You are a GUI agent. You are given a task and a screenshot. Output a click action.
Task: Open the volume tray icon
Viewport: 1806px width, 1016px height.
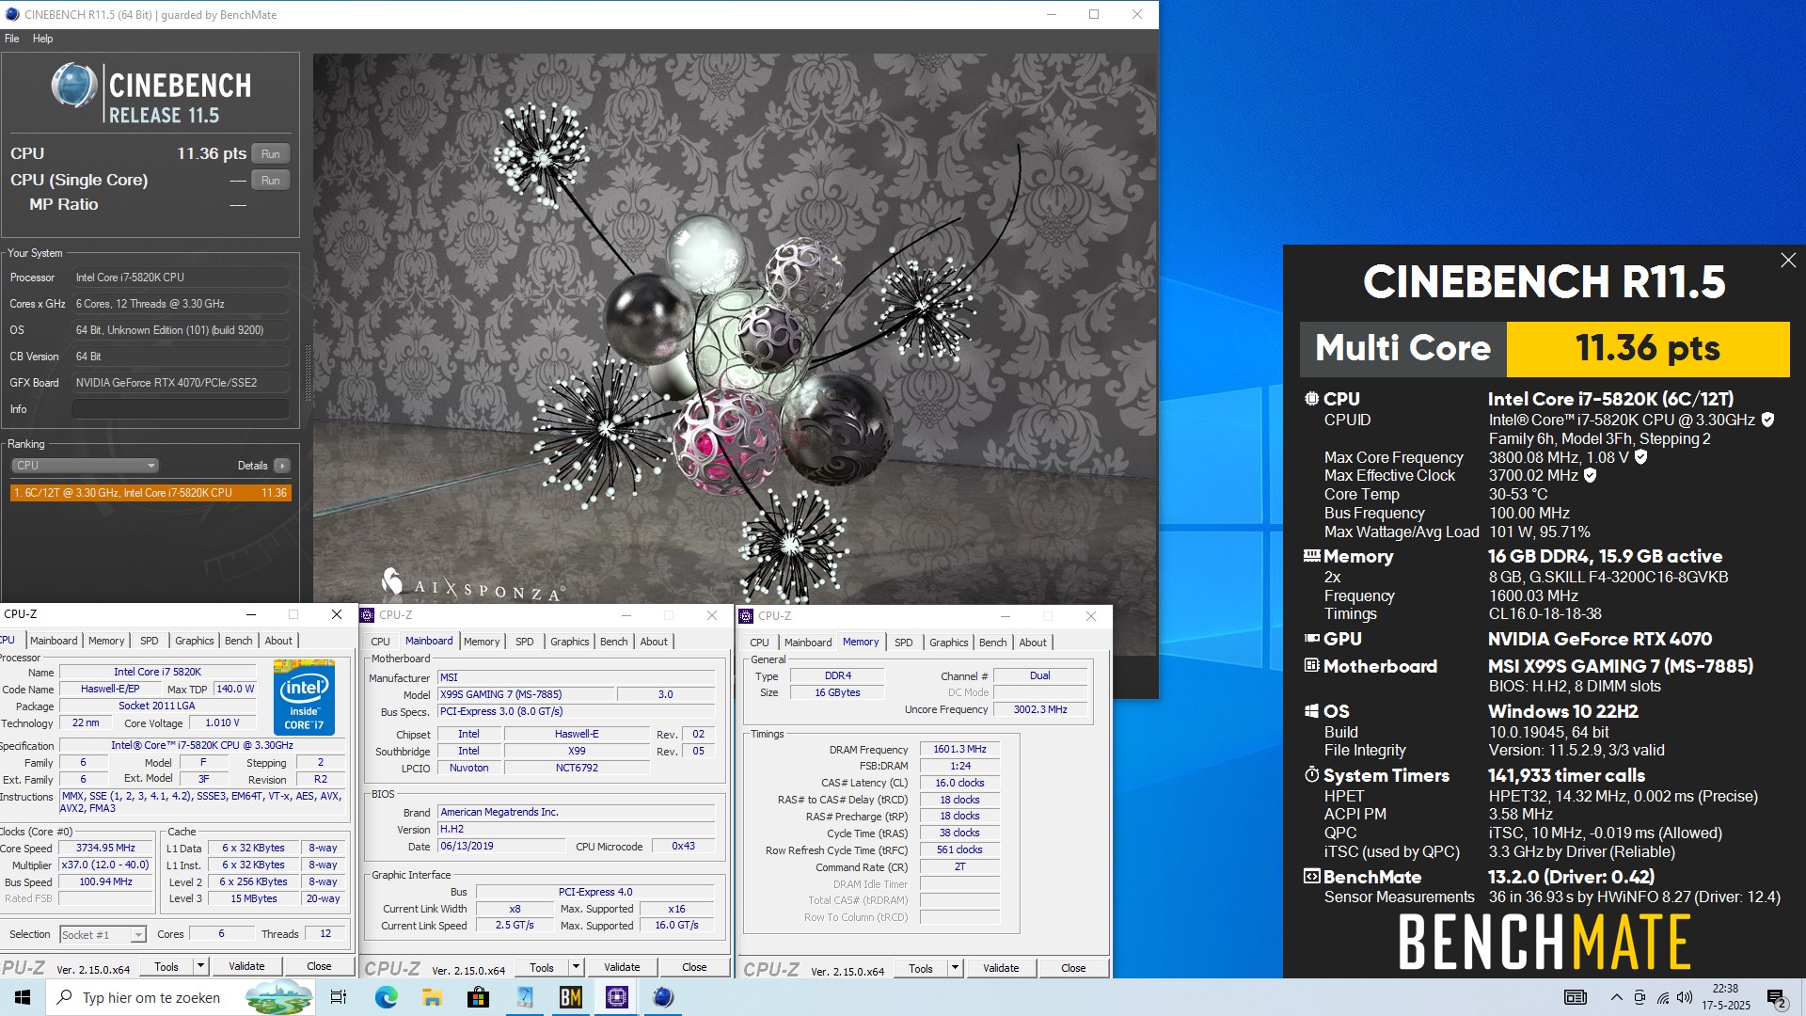1685,997
